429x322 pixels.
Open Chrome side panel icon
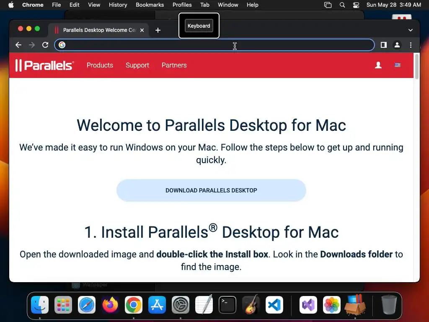[384, 45]
